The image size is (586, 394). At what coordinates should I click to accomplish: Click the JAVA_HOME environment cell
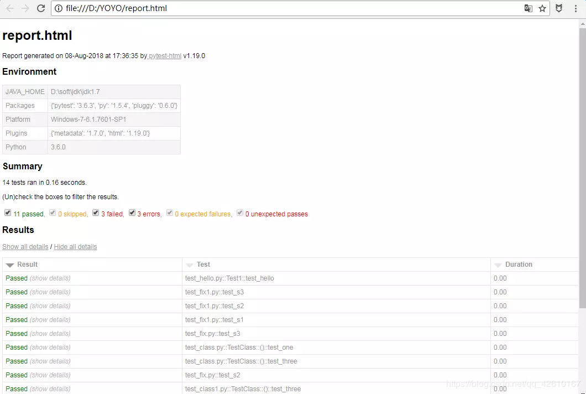(25, 92)
